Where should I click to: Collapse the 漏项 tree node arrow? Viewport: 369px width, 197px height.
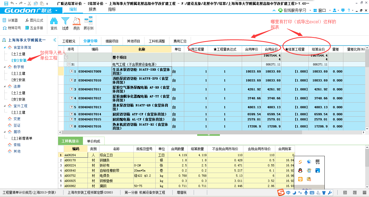5,132
